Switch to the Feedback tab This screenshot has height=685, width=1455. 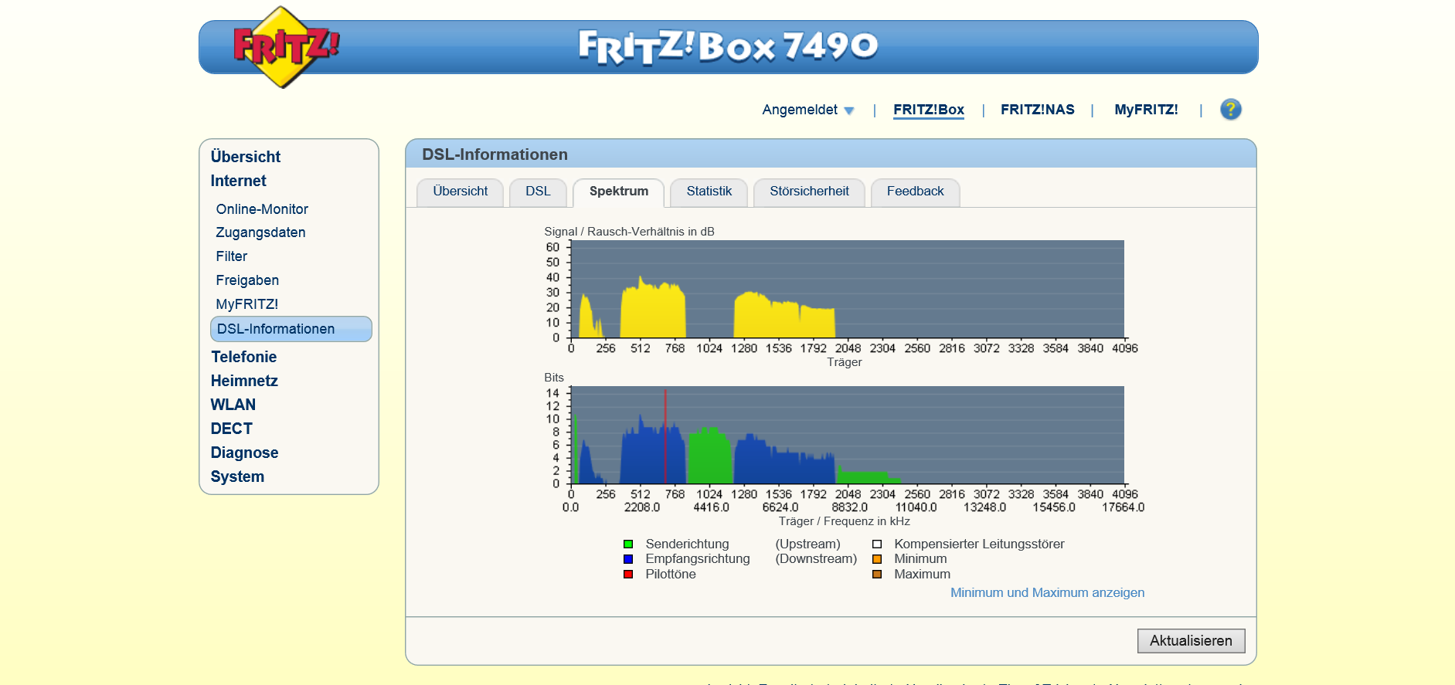click(915, 192)
